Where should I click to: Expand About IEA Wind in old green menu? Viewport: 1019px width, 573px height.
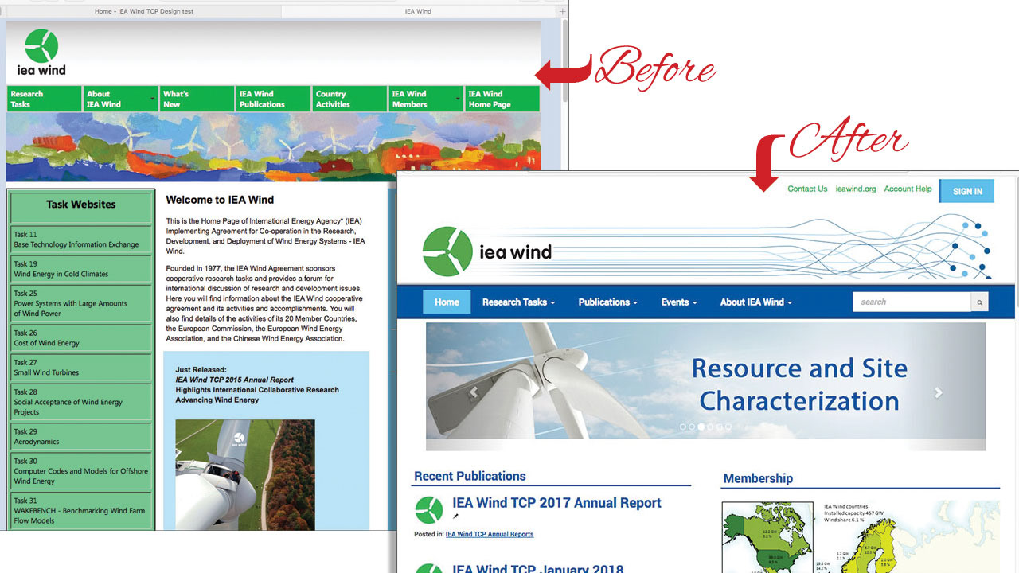[120, 99]
